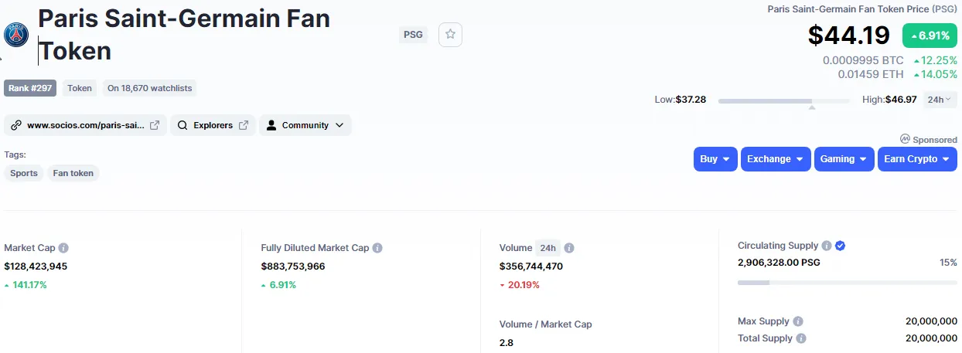962x353 pixels.
Task: Click the low-high price range slider
Action: click(783, 100)
